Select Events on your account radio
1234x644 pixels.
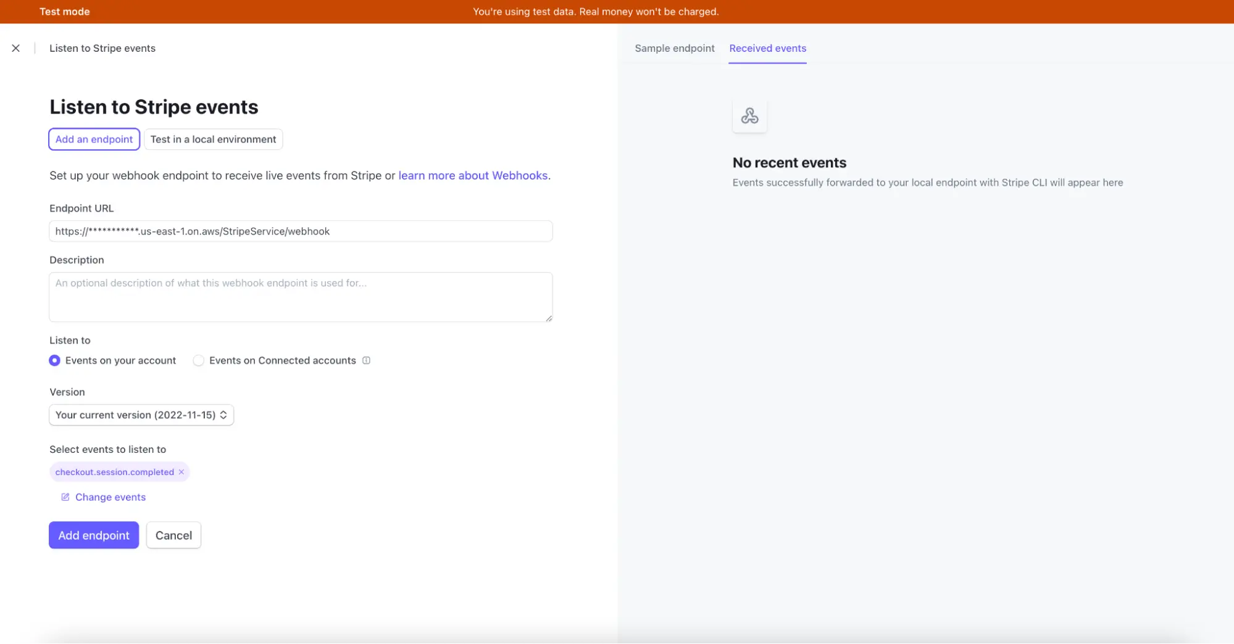(x=55, y=360)
